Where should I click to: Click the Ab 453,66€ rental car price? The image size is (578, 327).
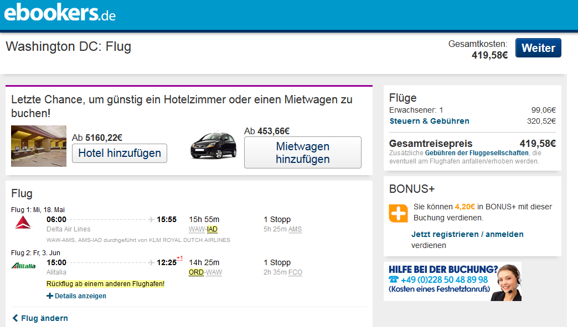pyautogui.click(x=267, y=131)
